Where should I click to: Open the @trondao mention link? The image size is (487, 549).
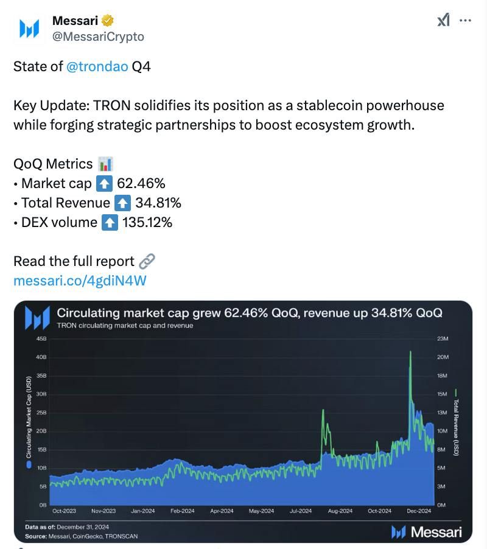pyautogui.click(x=97, y=66)
